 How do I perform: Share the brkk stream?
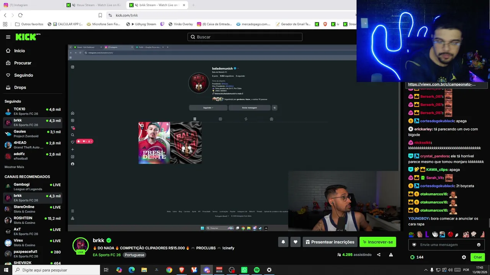coord(379,255)
